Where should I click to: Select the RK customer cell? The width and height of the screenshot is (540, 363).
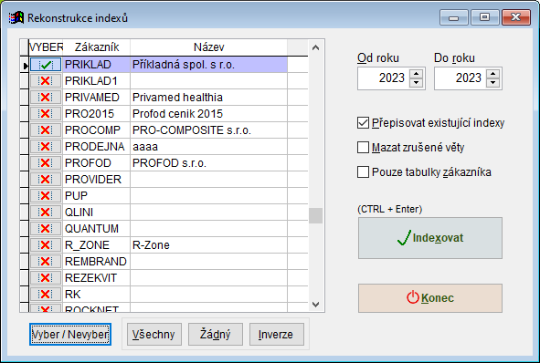click(97, 295)
